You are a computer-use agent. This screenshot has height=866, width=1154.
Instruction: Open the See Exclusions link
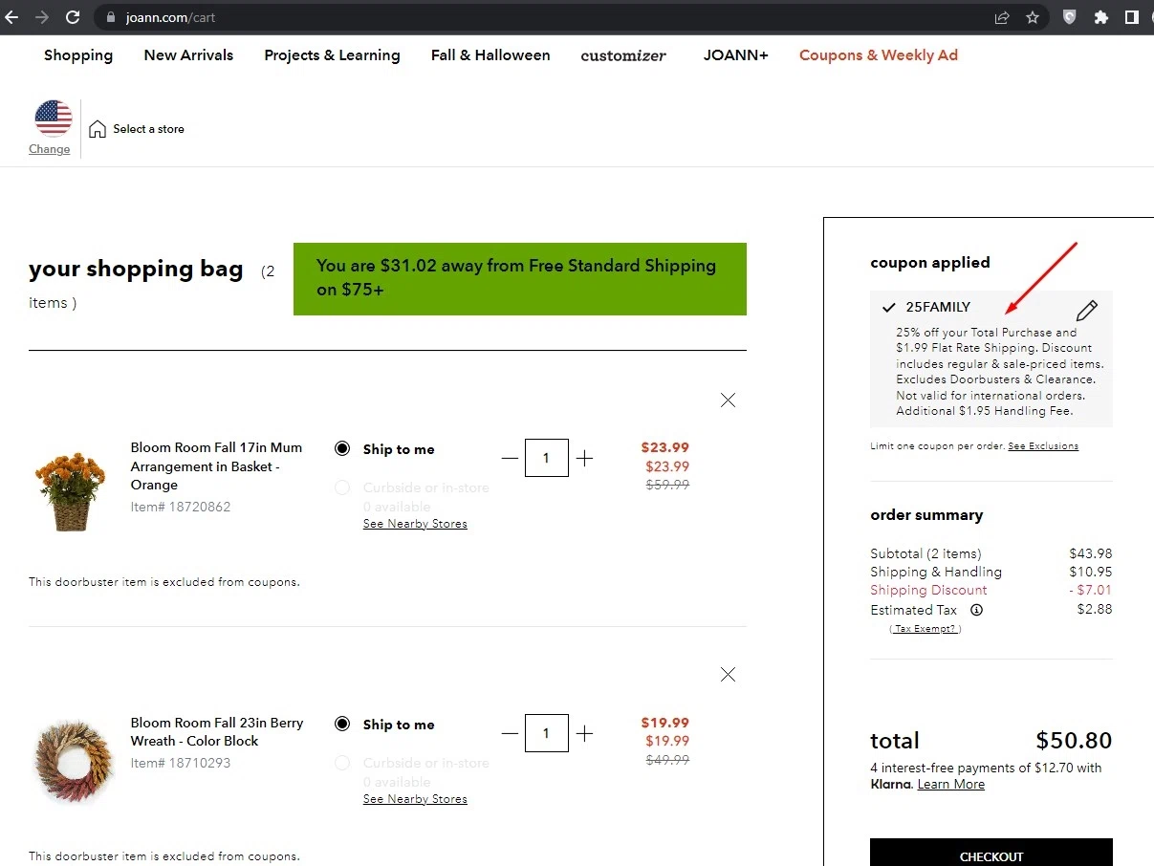[x=1043, y=446]
